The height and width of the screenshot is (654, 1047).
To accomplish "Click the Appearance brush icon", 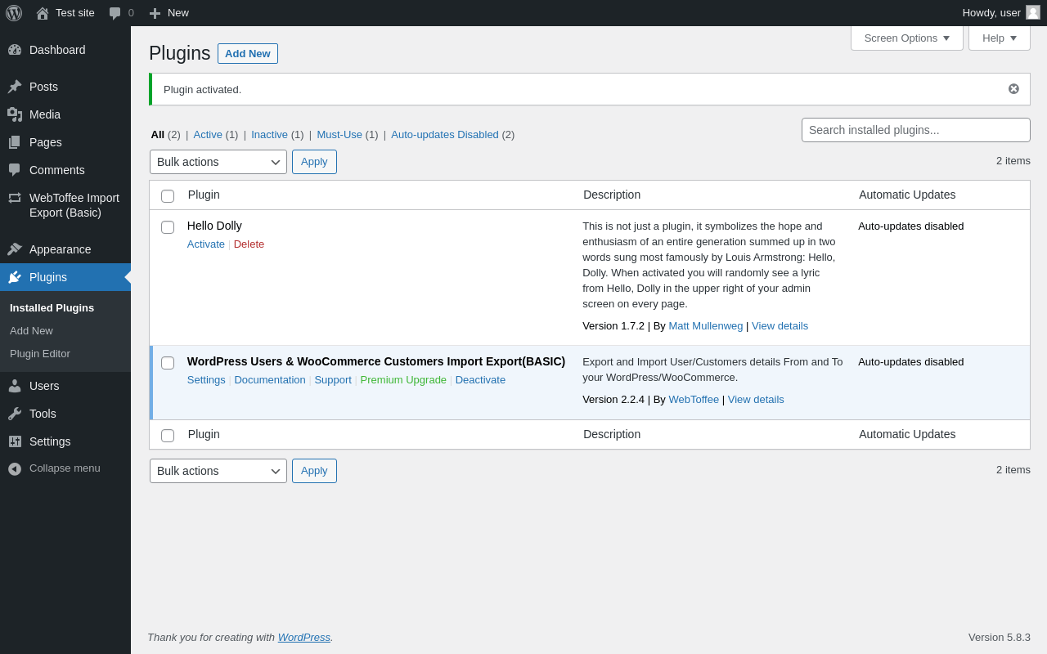I will tap(15, 249).
